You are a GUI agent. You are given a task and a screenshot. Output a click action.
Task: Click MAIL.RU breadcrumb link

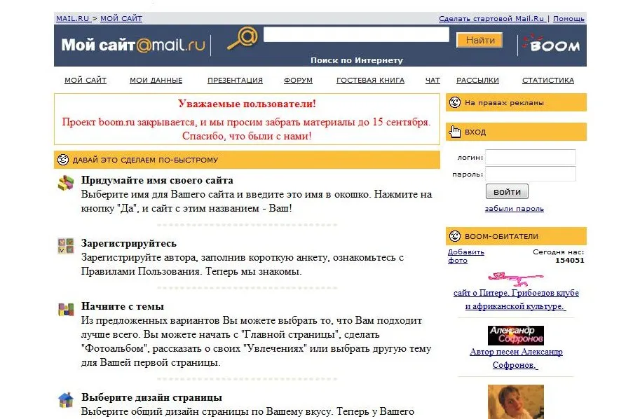coord(73,18)
